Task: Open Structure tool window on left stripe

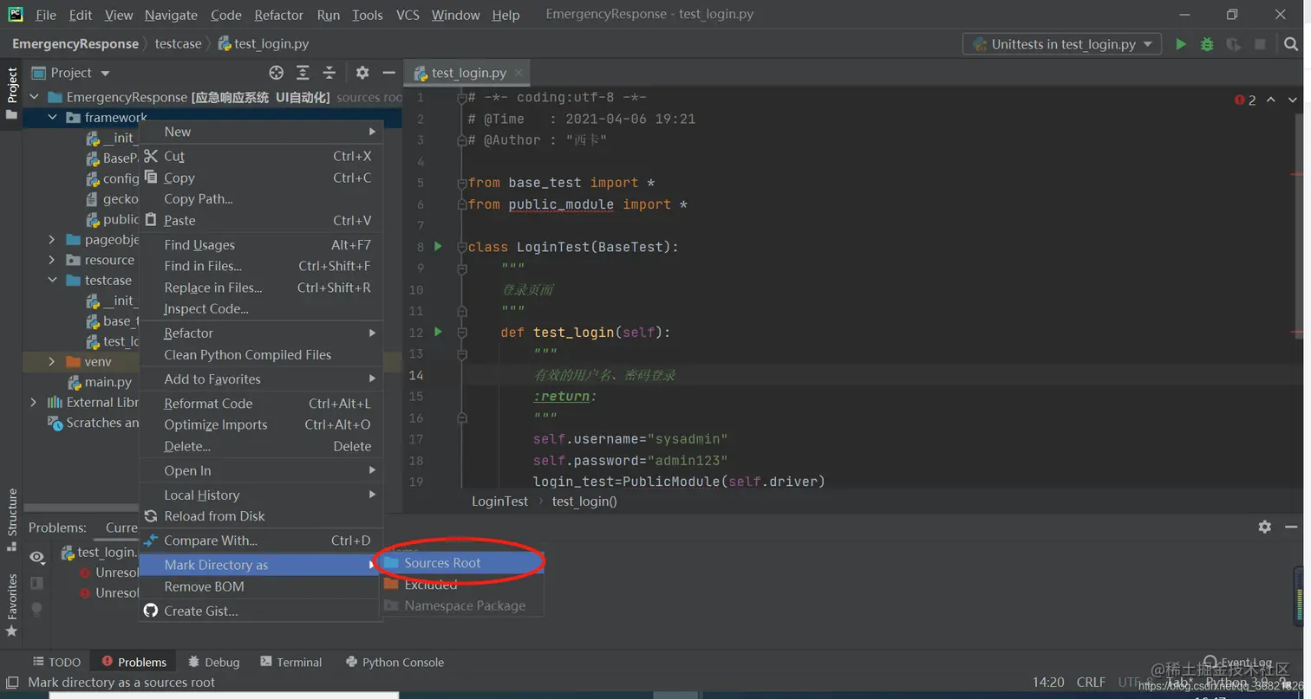Action: [x=12, y=518]
